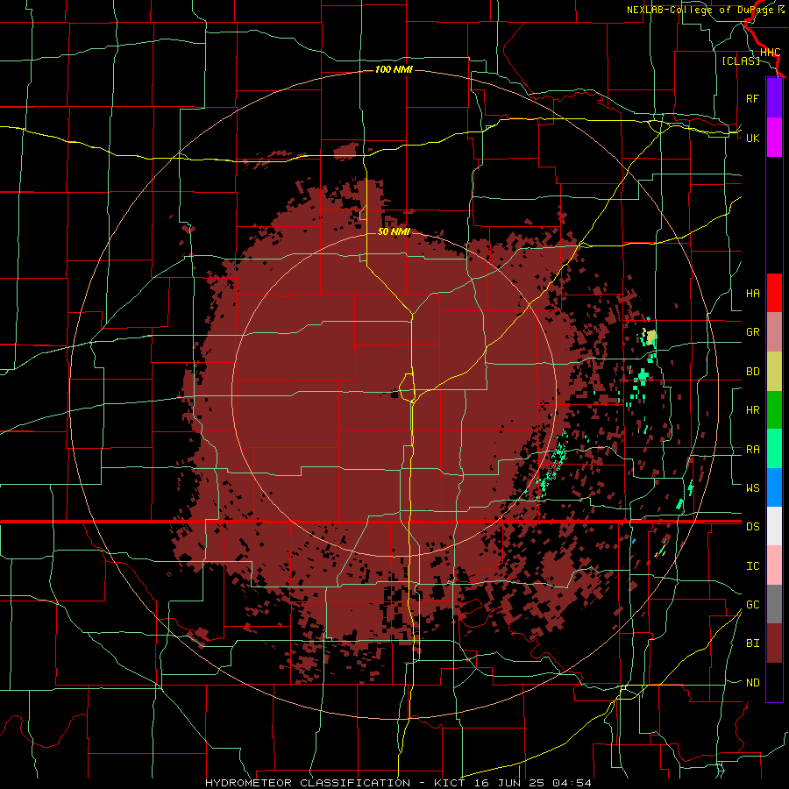
Task: Click the RA legend label
Action: [x=752, y=450]
